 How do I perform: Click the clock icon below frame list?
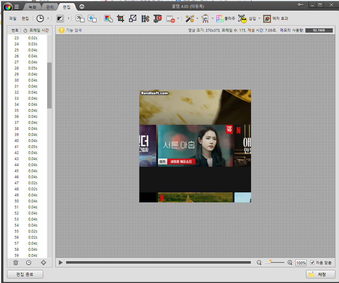pos(28,262)
